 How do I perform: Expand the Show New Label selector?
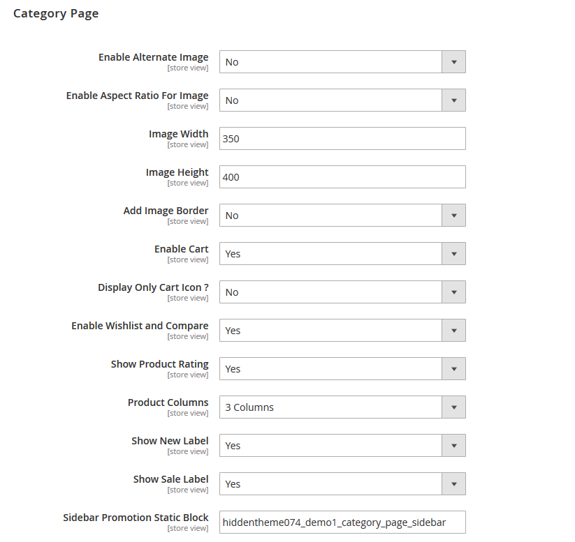click(x=453, y=445)
